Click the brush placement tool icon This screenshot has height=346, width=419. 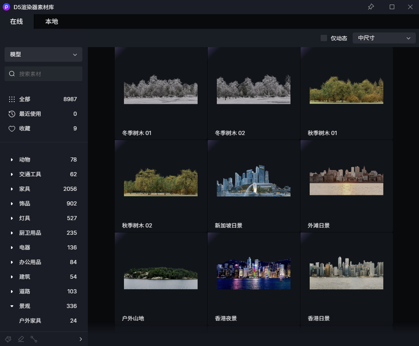(8, 339)
